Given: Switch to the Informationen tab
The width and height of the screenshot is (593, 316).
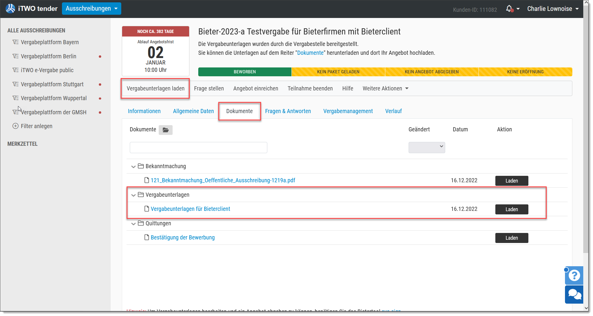Looking at the screenshot, I should 144,111.
